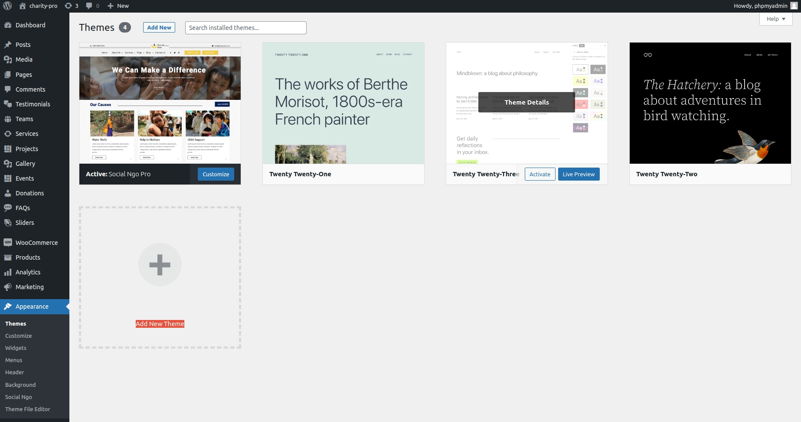This screenshot has width=801, height=422.
Task: Open the Social Ngo submenu item
Action: coord(19,397)
